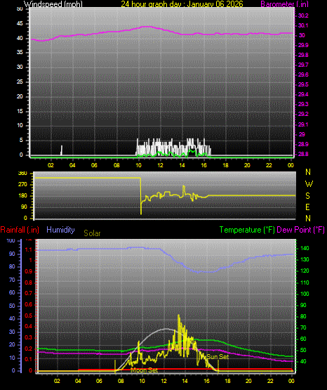The image size is (327, 390).
Task: Click the 24 hour graph day title
Action: 182,4
